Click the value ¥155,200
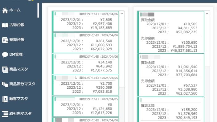 190,110
